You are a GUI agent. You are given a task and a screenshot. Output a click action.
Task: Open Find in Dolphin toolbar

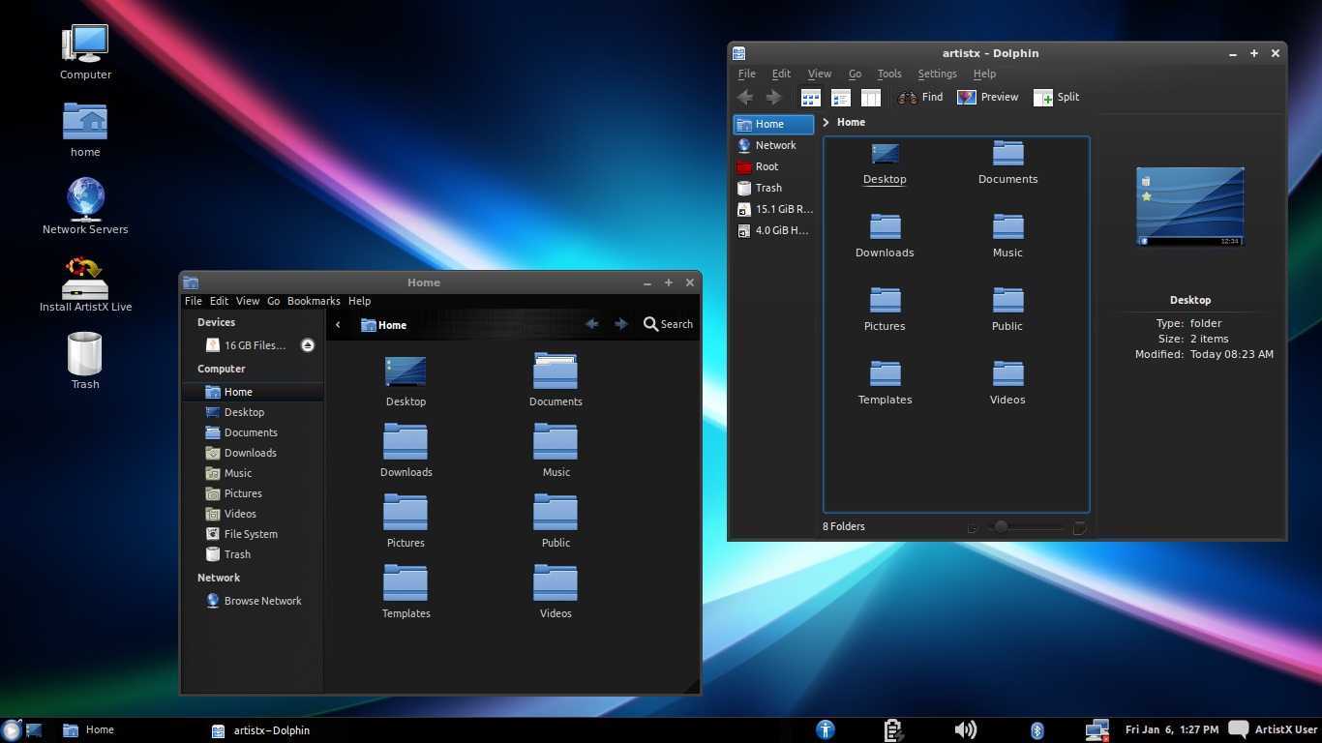coord(920,98)
